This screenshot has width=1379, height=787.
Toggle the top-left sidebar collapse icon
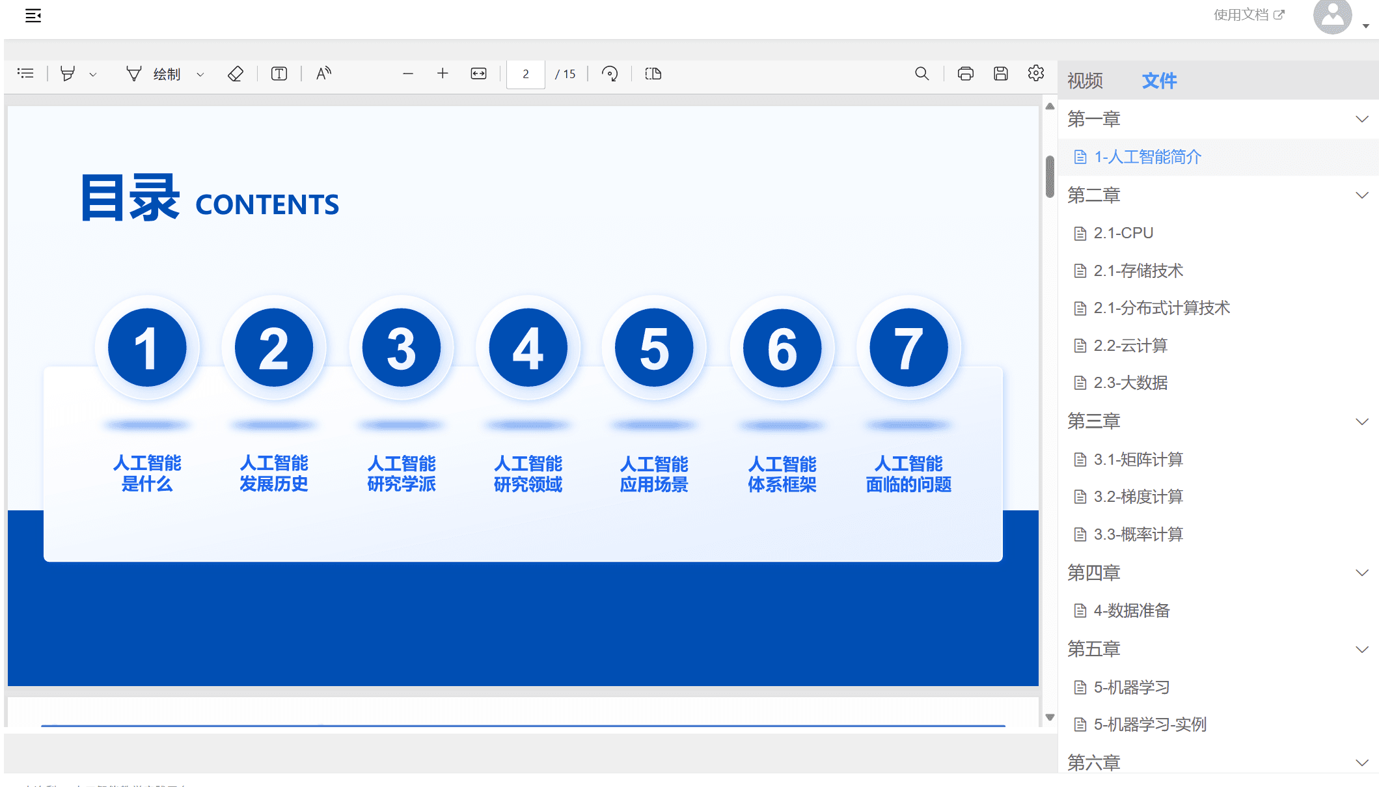point(33,16)
